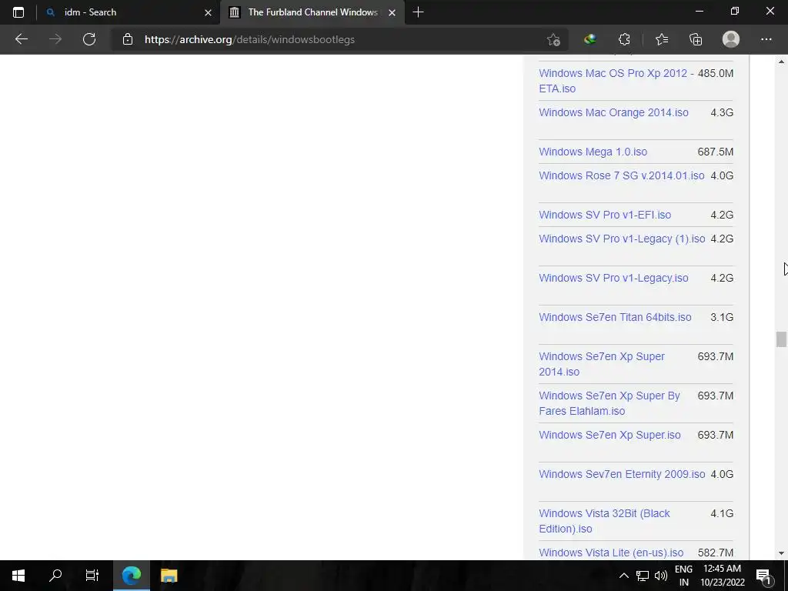
Task: Download Windows Vista 32Bit (Black Edition).iso
Action: coord(604,521)
